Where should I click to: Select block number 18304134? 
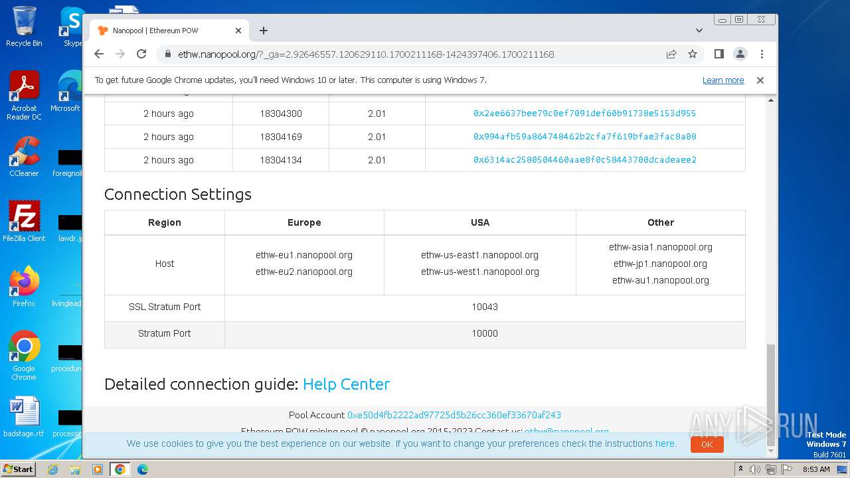tap(281, 160)
